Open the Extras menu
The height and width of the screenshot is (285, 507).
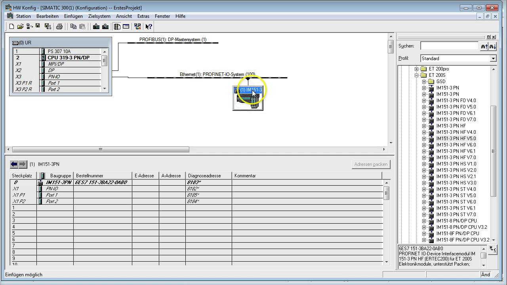point(143,16)
